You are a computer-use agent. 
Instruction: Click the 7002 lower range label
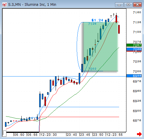pyautogui.click(x=92, y=69)
